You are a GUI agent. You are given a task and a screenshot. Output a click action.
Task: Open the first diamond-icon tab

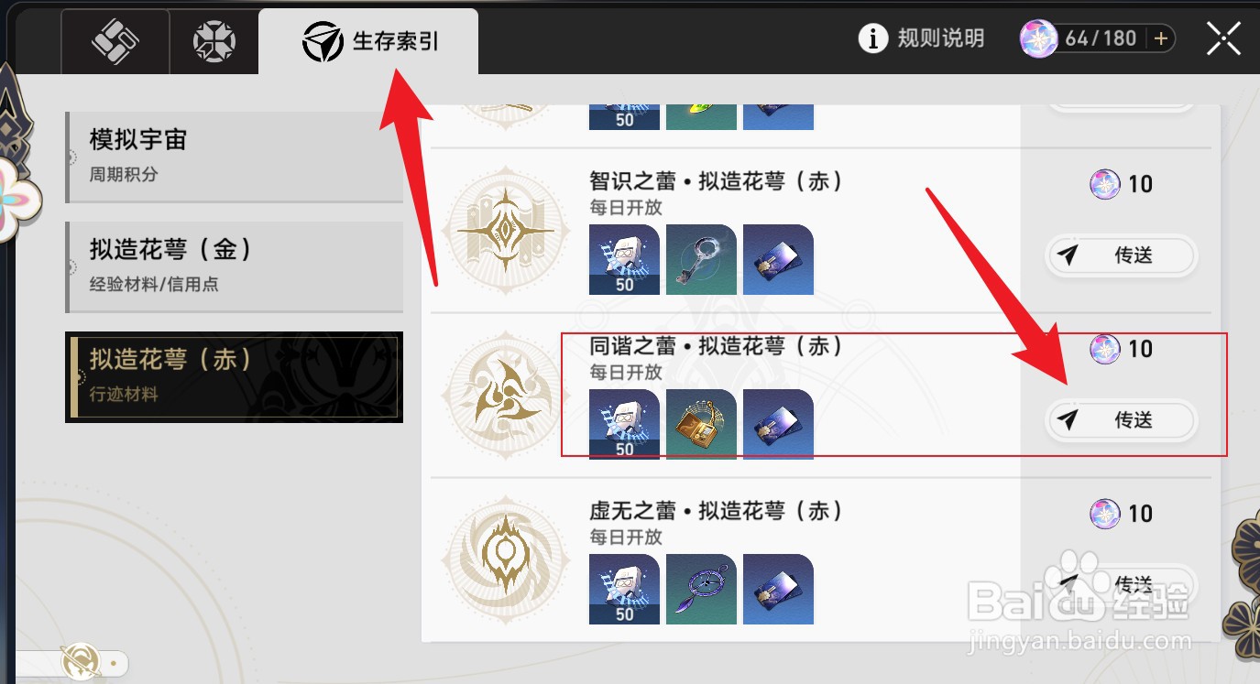point(115,41)
